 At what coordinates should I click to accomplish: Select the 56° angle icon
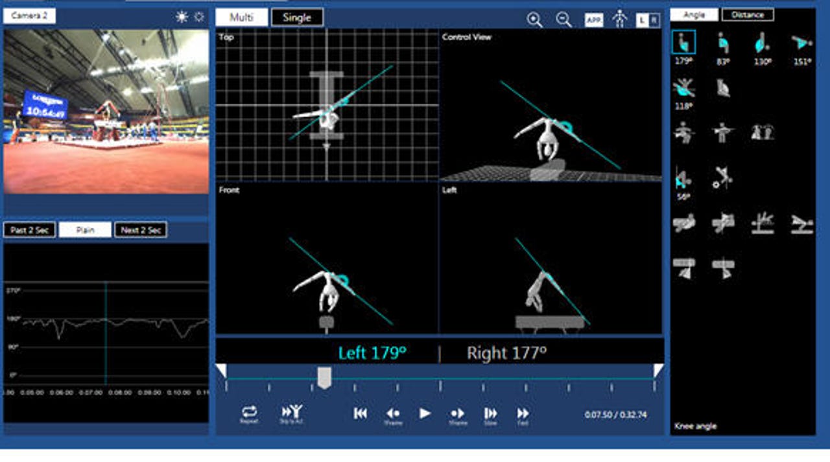point(683,178)
